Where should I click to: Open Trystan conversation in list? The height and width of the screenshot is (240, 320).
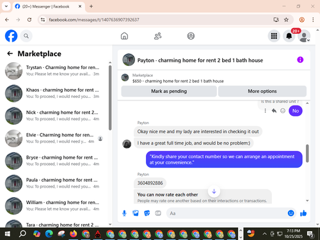(54, 70)
